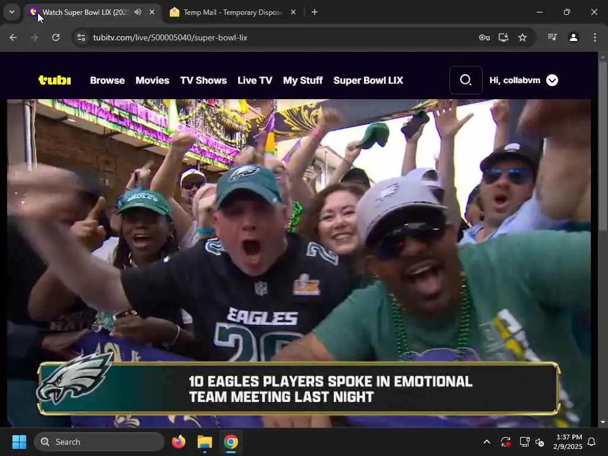Switch to Live TV
Image resolution: width=608 pixels, height=456 pixels.
click(x=255, y=80)
